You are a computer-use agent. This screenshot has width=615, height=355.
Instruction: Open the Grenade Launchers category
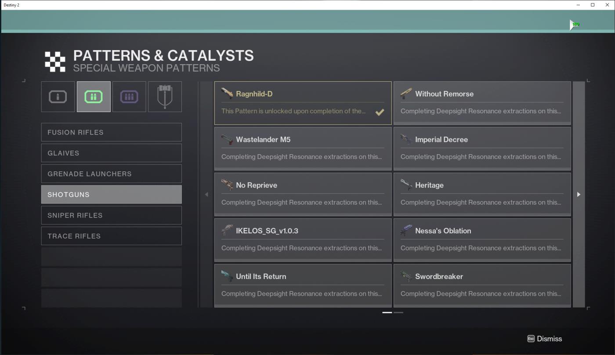coord(112,174)
